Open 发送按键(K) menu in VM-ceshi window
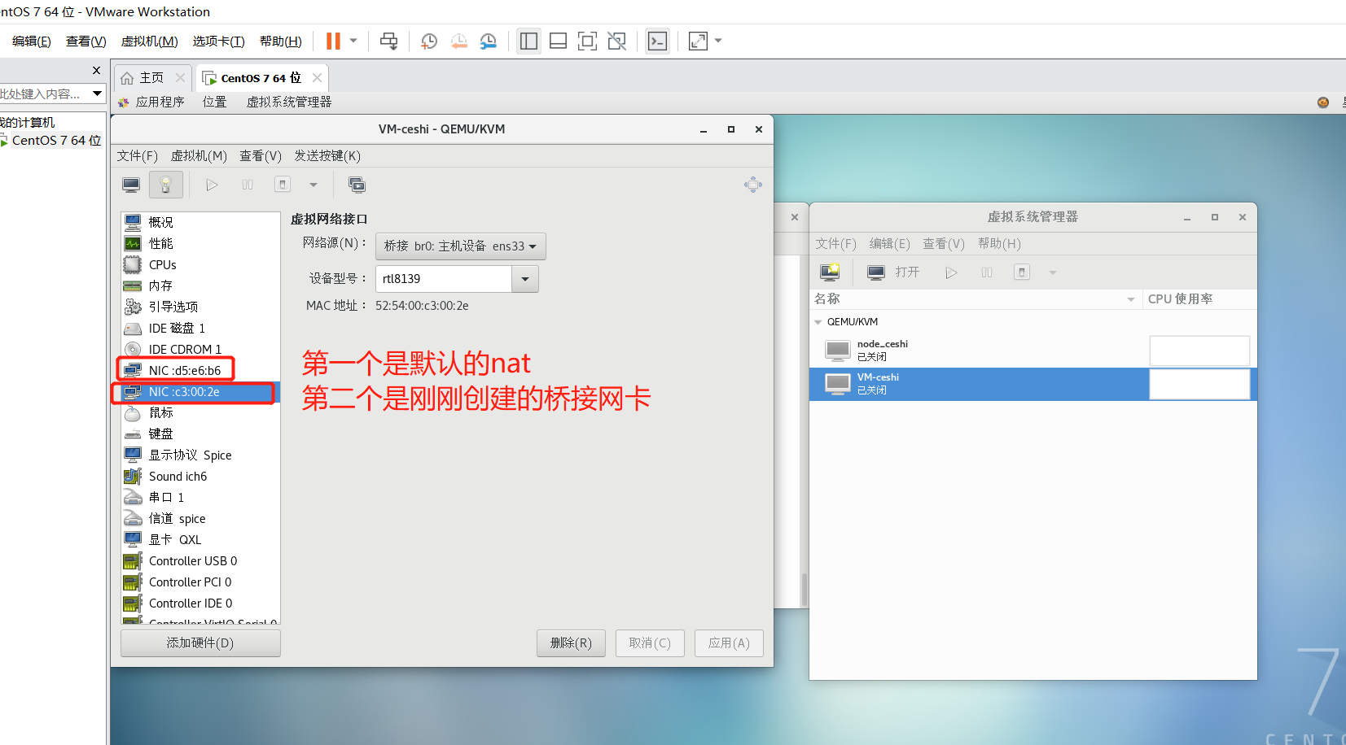 [327, 155]
